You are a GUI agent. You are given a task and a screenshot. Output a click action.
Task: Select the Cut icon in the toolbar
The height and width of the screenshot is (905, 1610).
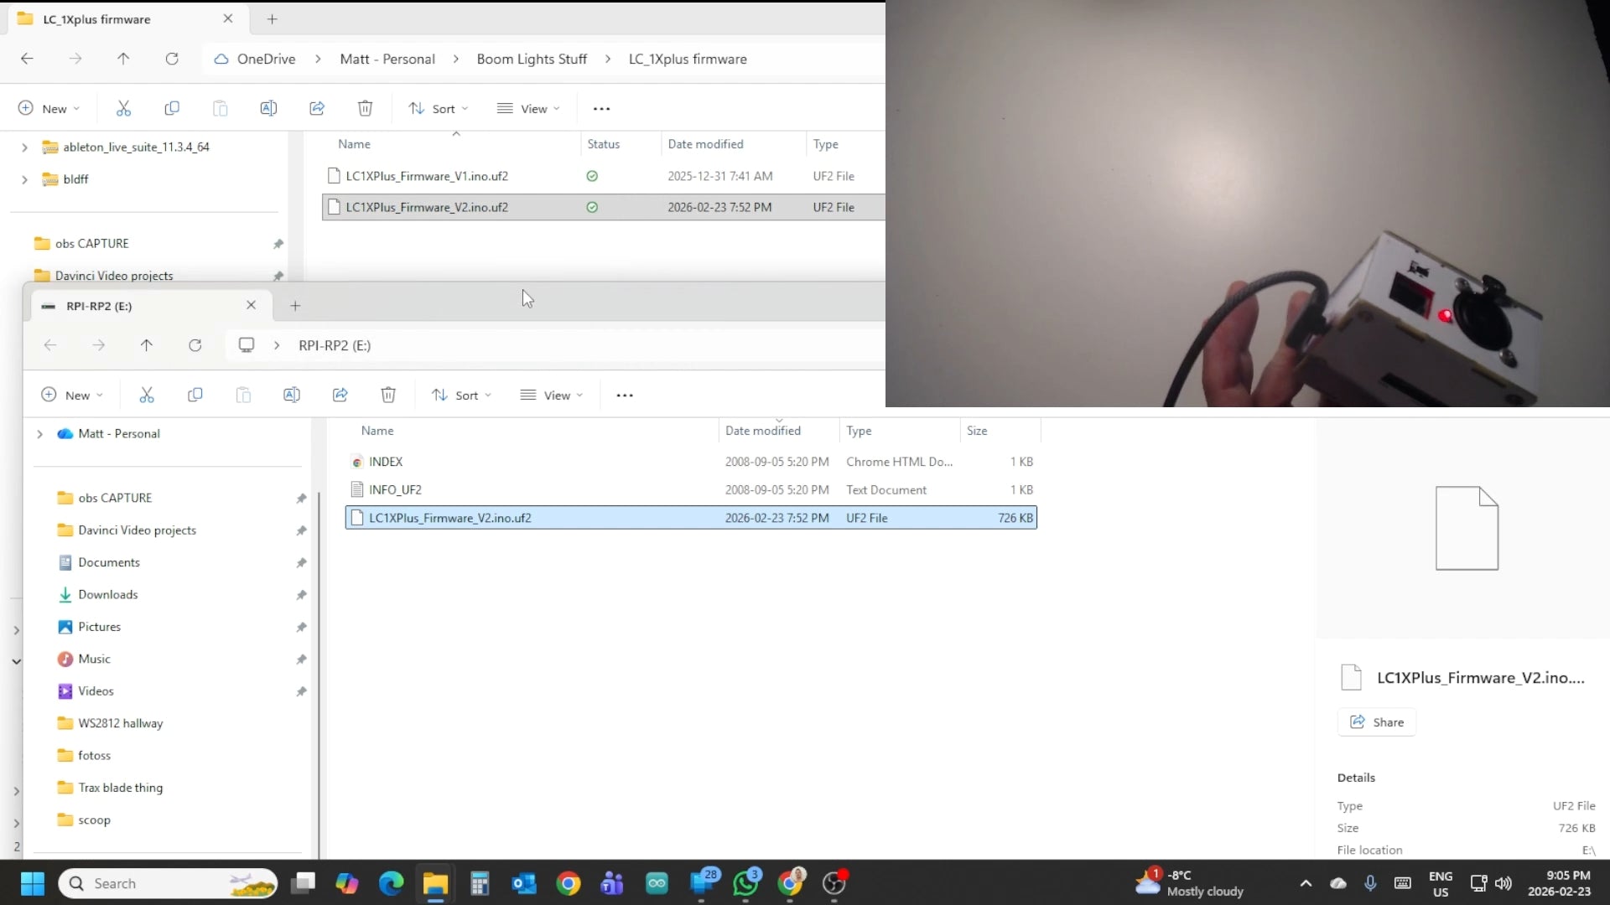124,107
